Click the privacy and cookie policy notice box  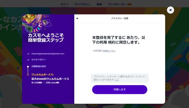click(x=120, y=78)
